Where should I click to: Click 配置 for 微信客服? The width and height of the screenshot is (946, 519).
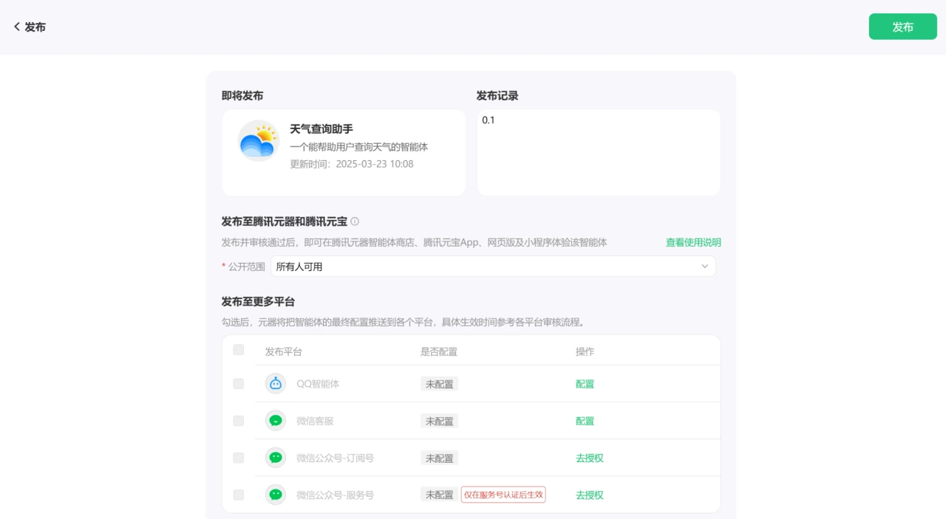tap(585, 421)
